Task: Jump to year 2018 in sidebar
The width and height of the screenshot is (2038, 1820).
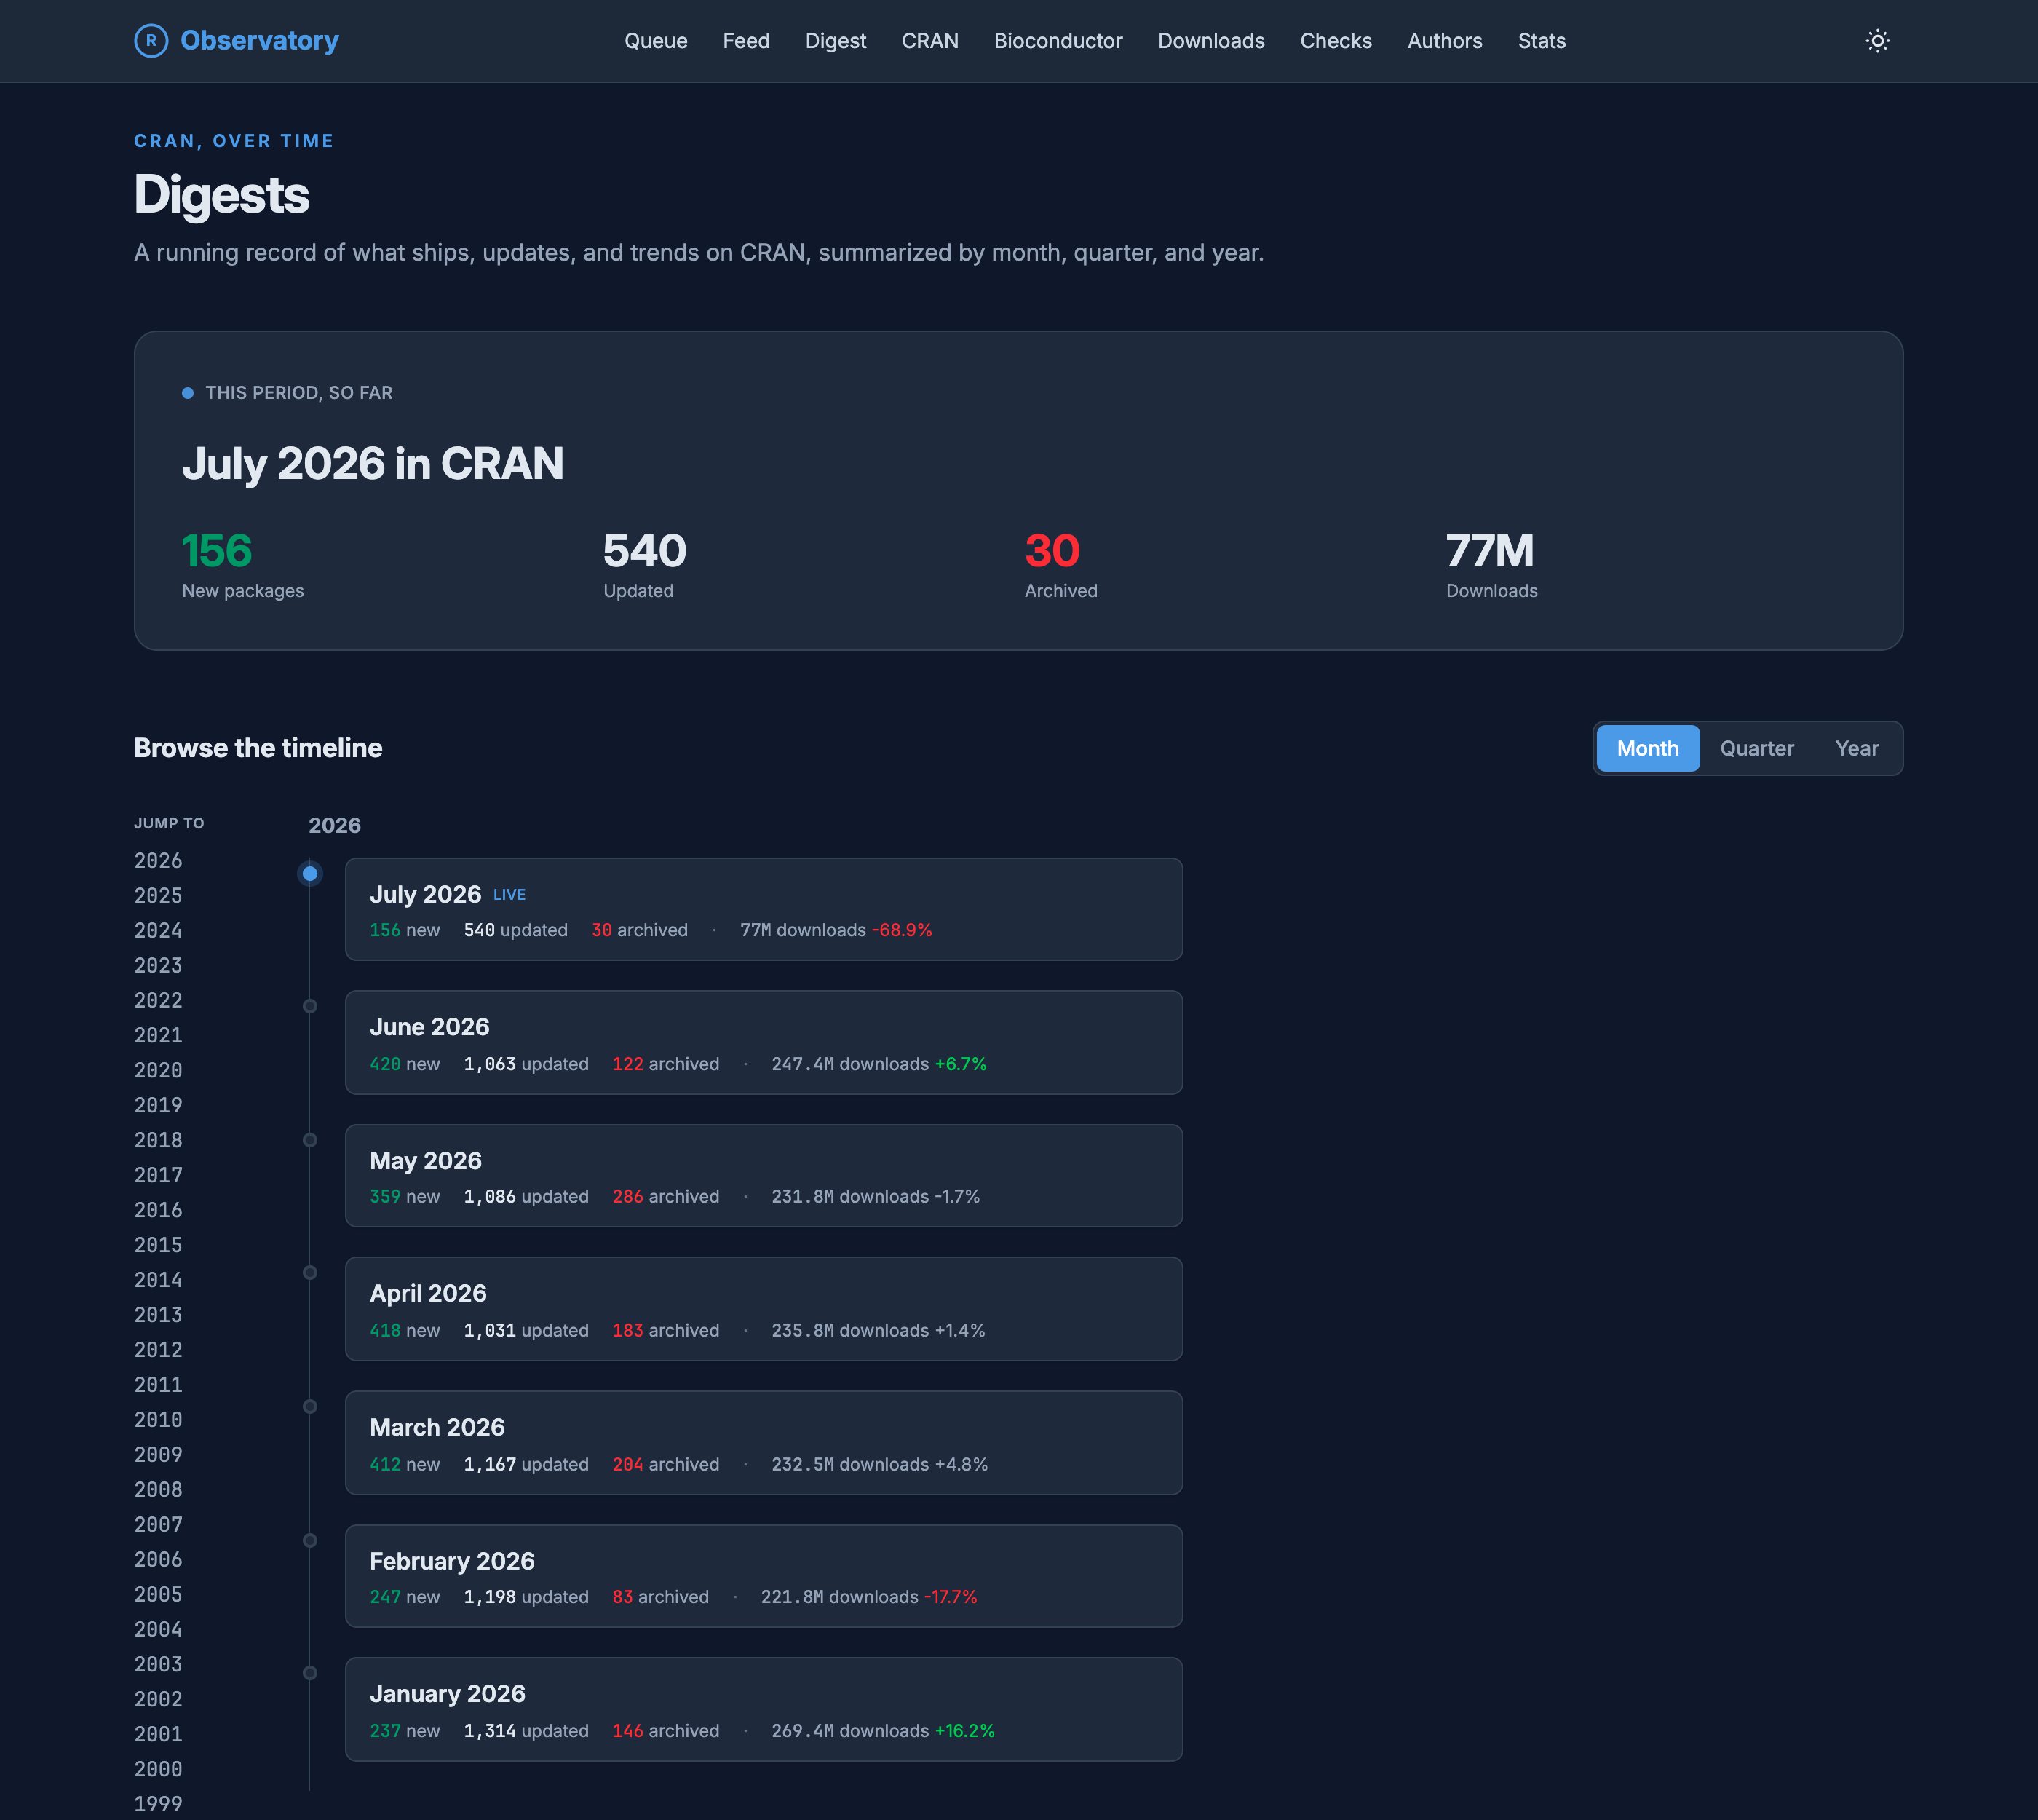Action: 158,1141
